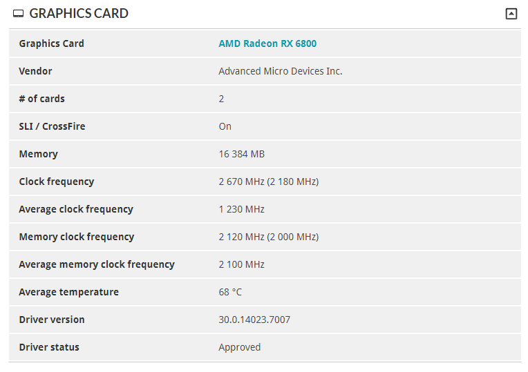Click the monitor icon beside Graphics Card title
The height and width of the screenshot is (372, 528).
(x=19, y=14)
